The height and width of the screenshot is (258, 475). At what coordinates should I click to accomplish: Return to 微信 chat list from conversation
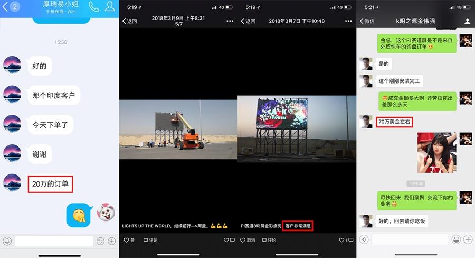tap(367, 21)
